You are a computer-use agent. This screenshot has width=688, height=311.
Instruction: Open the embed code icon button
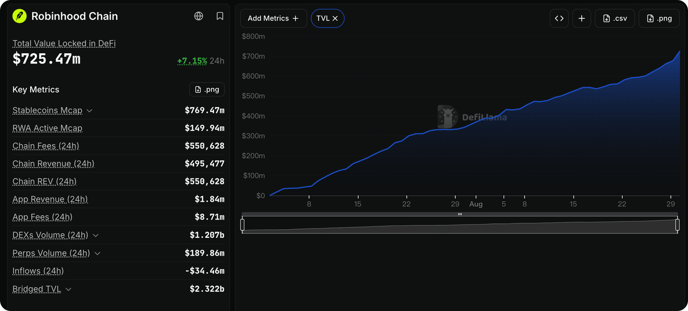pos(559,18)
